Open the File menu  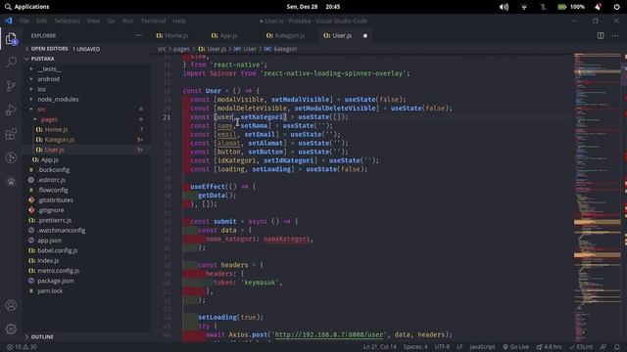[x=24, y=21]
